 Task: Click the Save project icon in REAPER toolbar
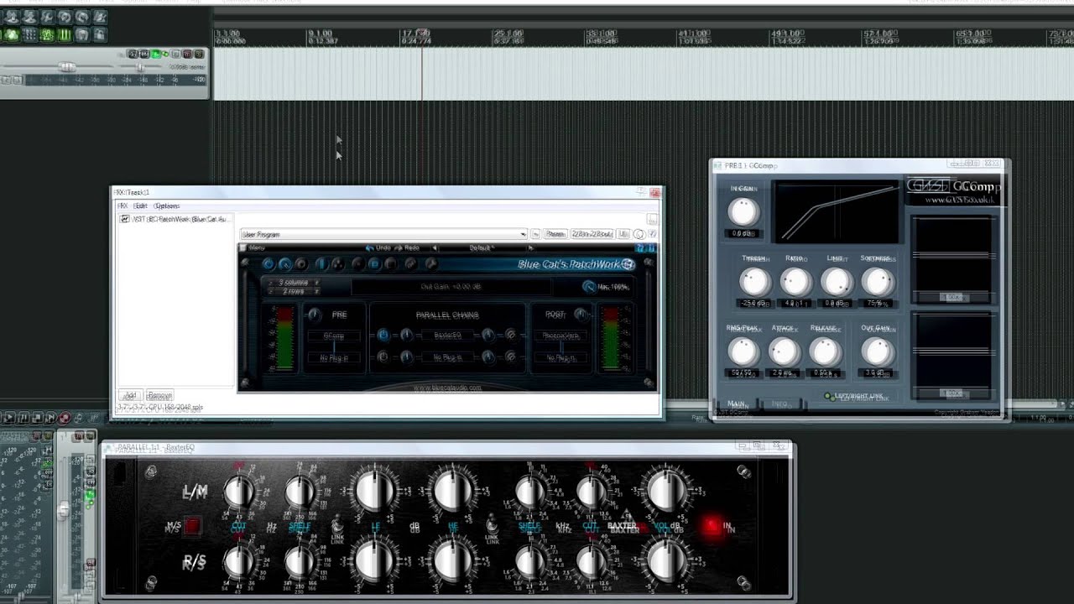coord(29,17)
